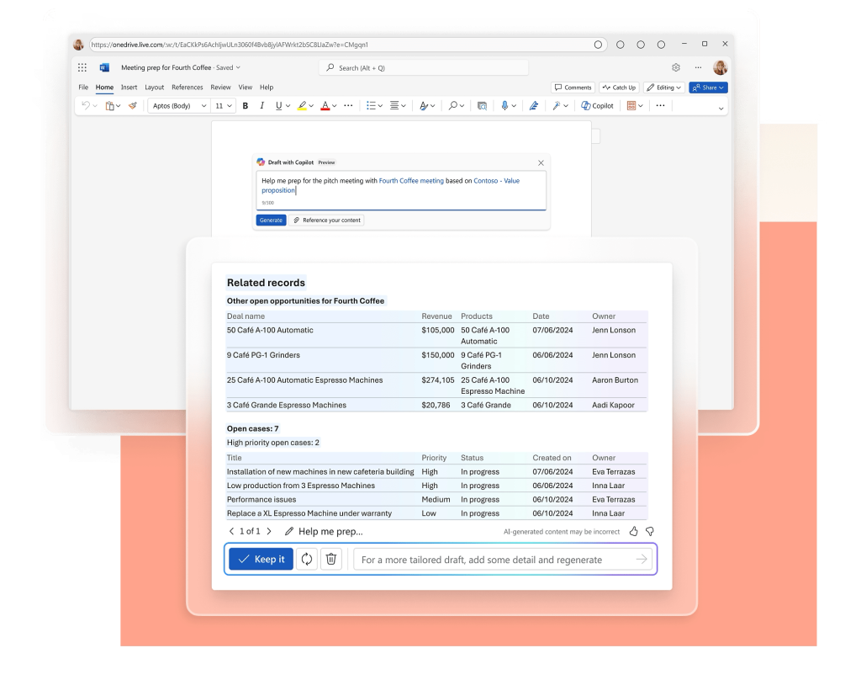This screenshot has width=861, height=685.
Task: Click the Dictate microphone icon
Action: [504, 105]
